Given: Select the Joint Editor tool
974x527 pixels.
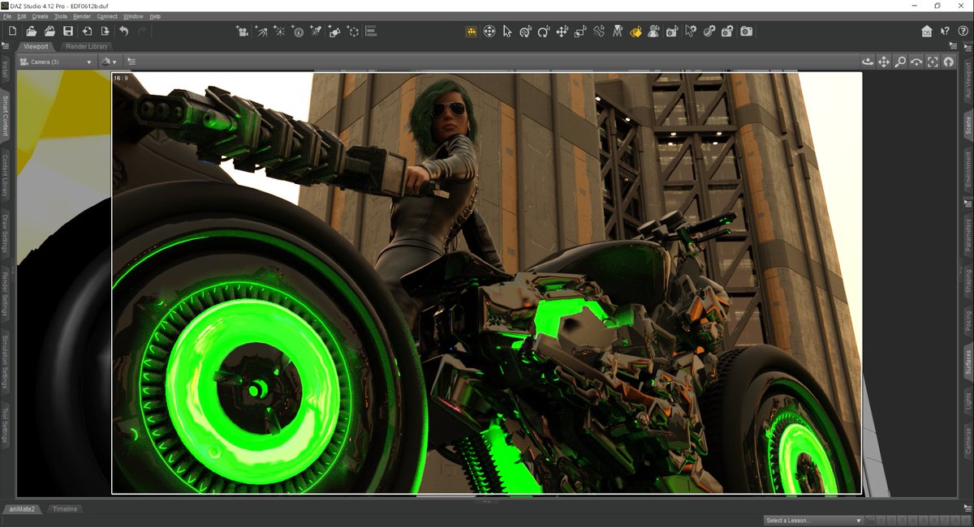Looking at the screenshot, I should pyautogui.click(x=599, y=31).
